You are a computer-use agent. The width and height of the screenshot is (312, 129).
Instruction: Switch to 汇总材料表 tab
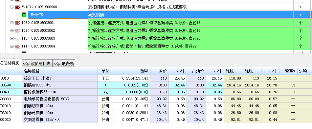(11, 63)
